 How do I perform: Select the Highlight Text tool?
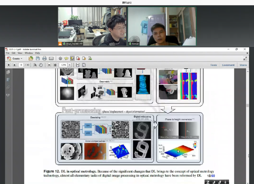point(72,58)
